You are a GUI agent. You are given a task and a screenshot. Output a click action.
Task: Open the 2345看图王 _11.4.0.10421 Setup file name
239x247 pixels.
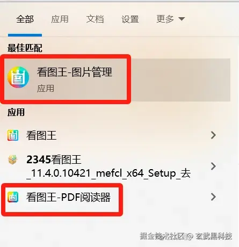[x=108, y=166]
